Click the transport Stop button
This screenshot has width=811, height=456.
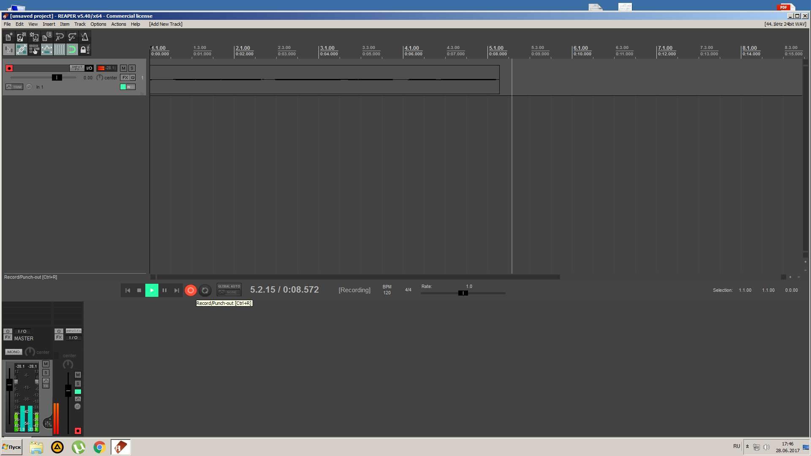139,290
